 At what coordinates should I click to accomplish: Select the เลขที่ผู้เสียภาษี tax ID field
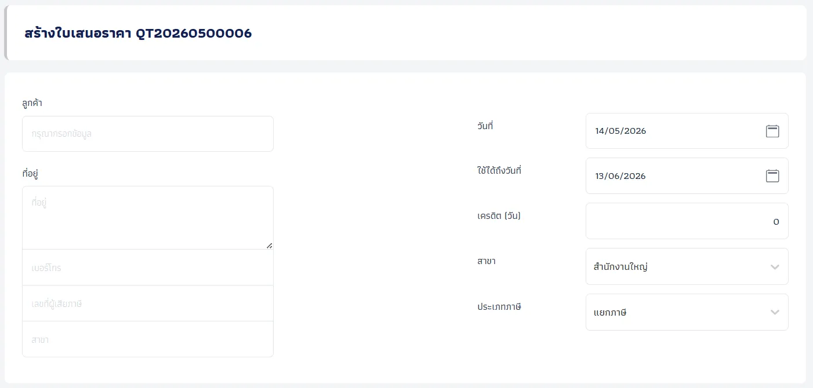click(x=148, y=303)
